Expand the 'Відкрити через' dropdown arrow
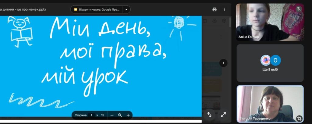Screen dimensions: 312x124 tap(126, 9)
